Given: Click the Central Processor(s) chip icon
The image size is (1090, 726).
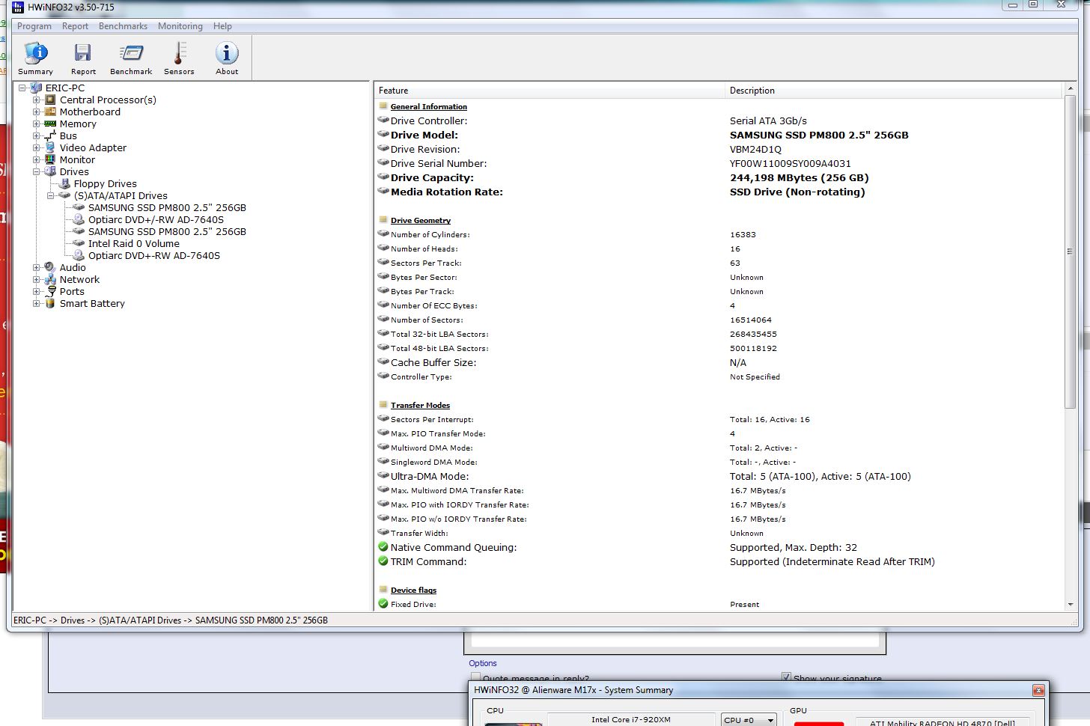Looking at the screenshot, I should tap(50, 100).
